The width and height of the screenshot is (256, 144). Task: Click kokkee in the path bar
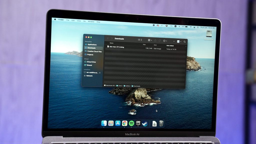pyautogui.click(x=127, y=86)
